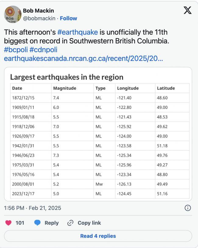Open the tweet info circle icon
This screenshot has width=198, height=248.
[x=188, y=208]
